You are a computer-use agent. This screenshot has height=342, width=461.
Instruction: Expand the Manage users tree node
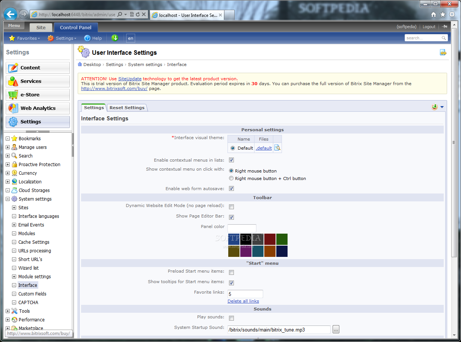8,147
